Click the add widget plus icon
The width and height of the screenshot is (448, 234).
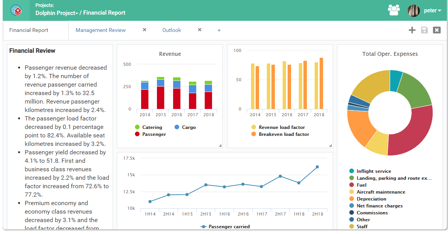(412, 30)
